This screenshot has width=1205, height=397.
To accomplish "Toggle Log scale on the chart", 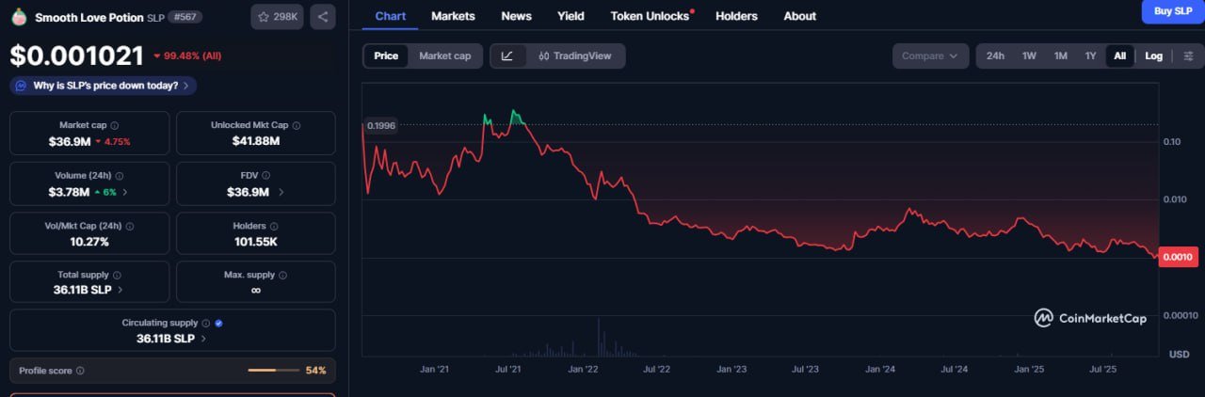I will 1153,56.
